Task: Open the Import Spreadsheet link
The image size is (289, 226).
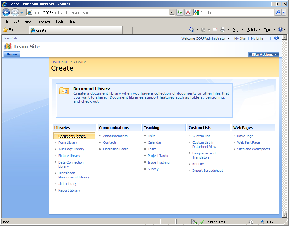Action: click(207, 170)
